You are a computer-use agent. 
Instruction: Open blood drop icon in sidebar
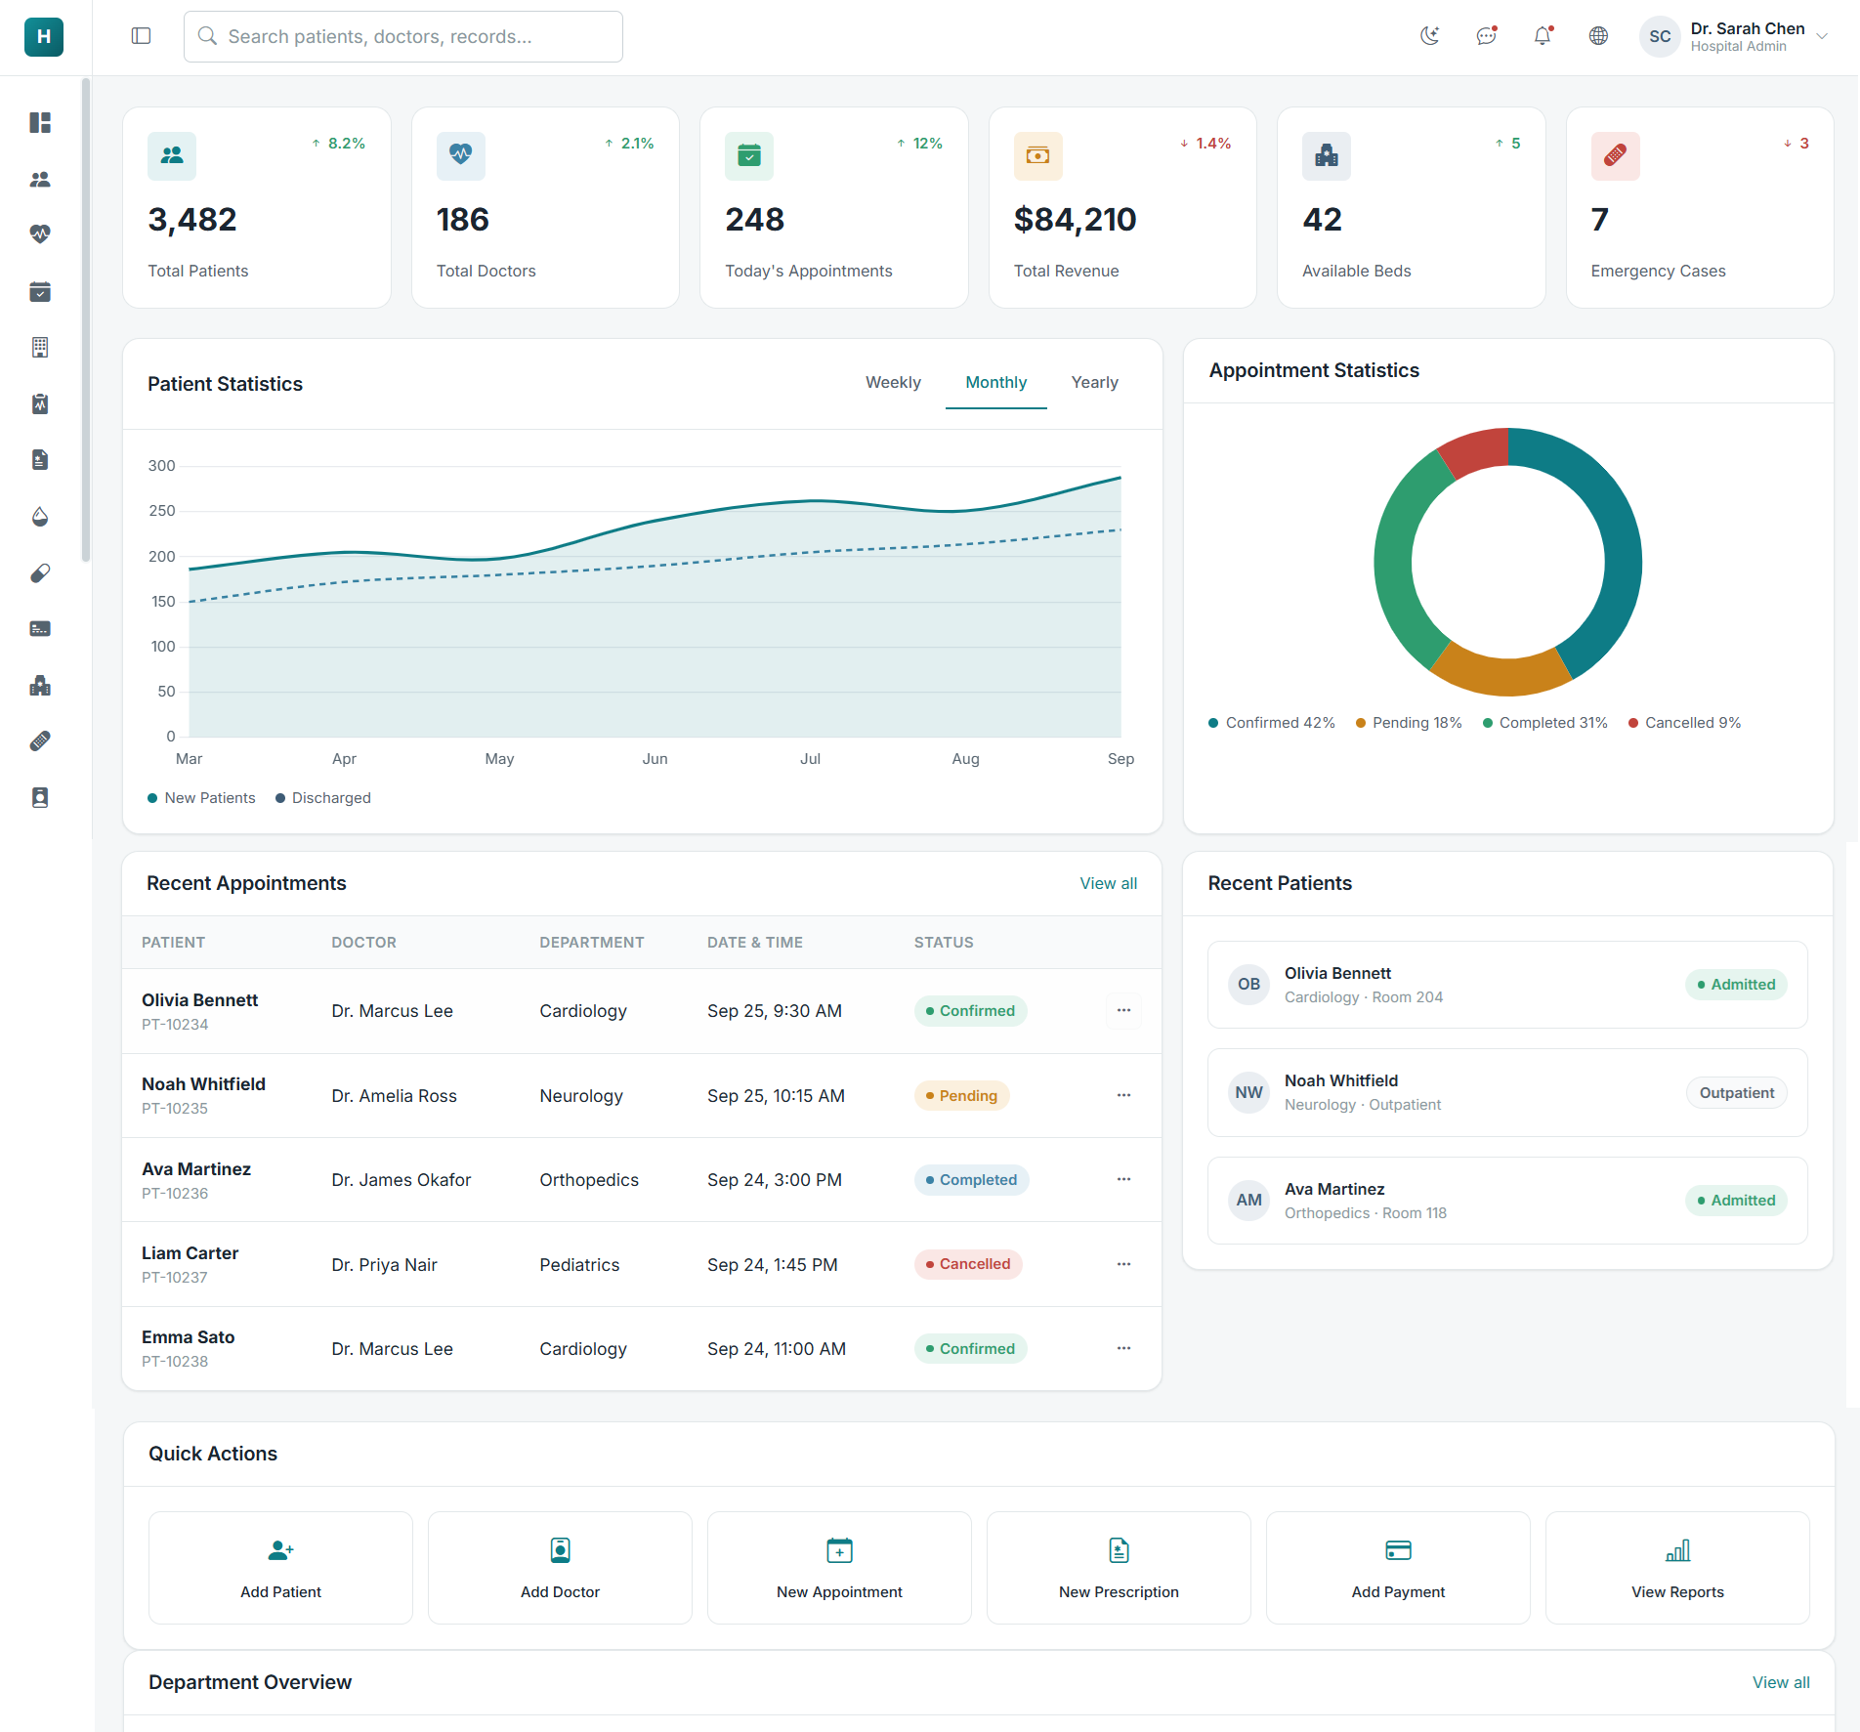(x=40, y=516)
